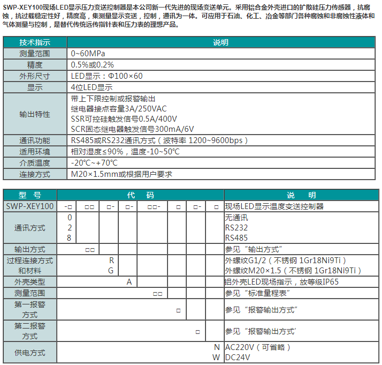Viewport: 382px width, 365px height.
Task: Click the line 'SSR可控硅触发信号0.5A/400V'
Action: [124, 119]
